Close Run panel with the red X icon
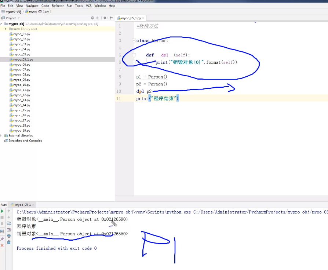The image size is (328, 270). click(2, 245)
